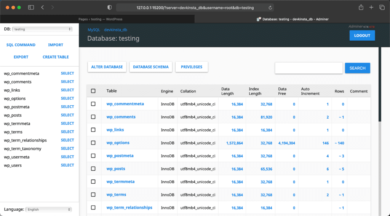The image size is (390, 216).
Task: Tick the wp_options row checkbox
Action: point(93,143)
